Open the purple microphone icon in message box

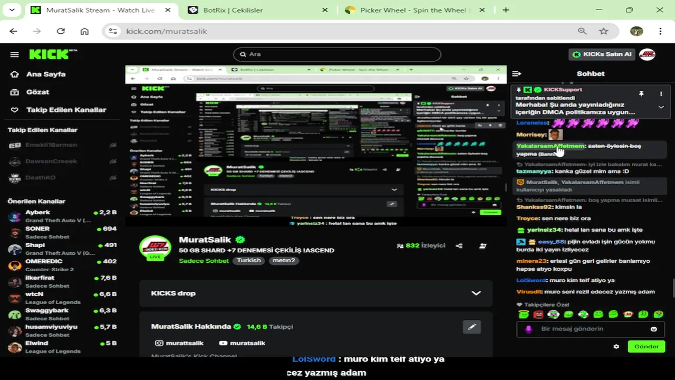pyautogui.click(x=528, y=329)
